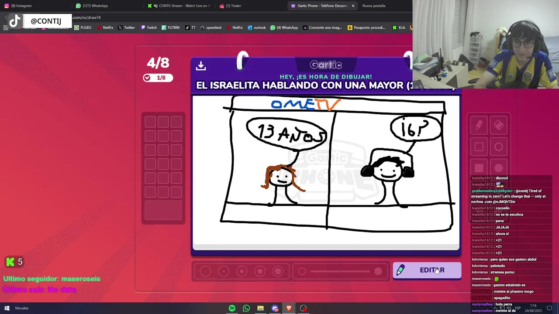The image size is (559, 314).
Task: Open the outlook bookmark
Action: 257,27
